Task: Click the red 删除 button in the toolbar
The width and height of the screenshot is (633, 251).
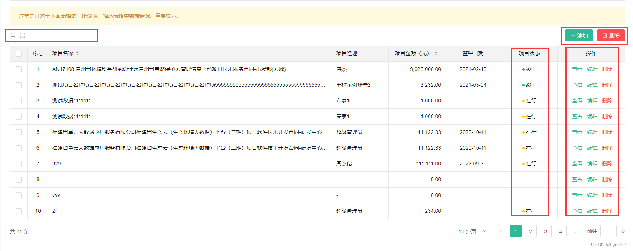Action: pos(611,35)
